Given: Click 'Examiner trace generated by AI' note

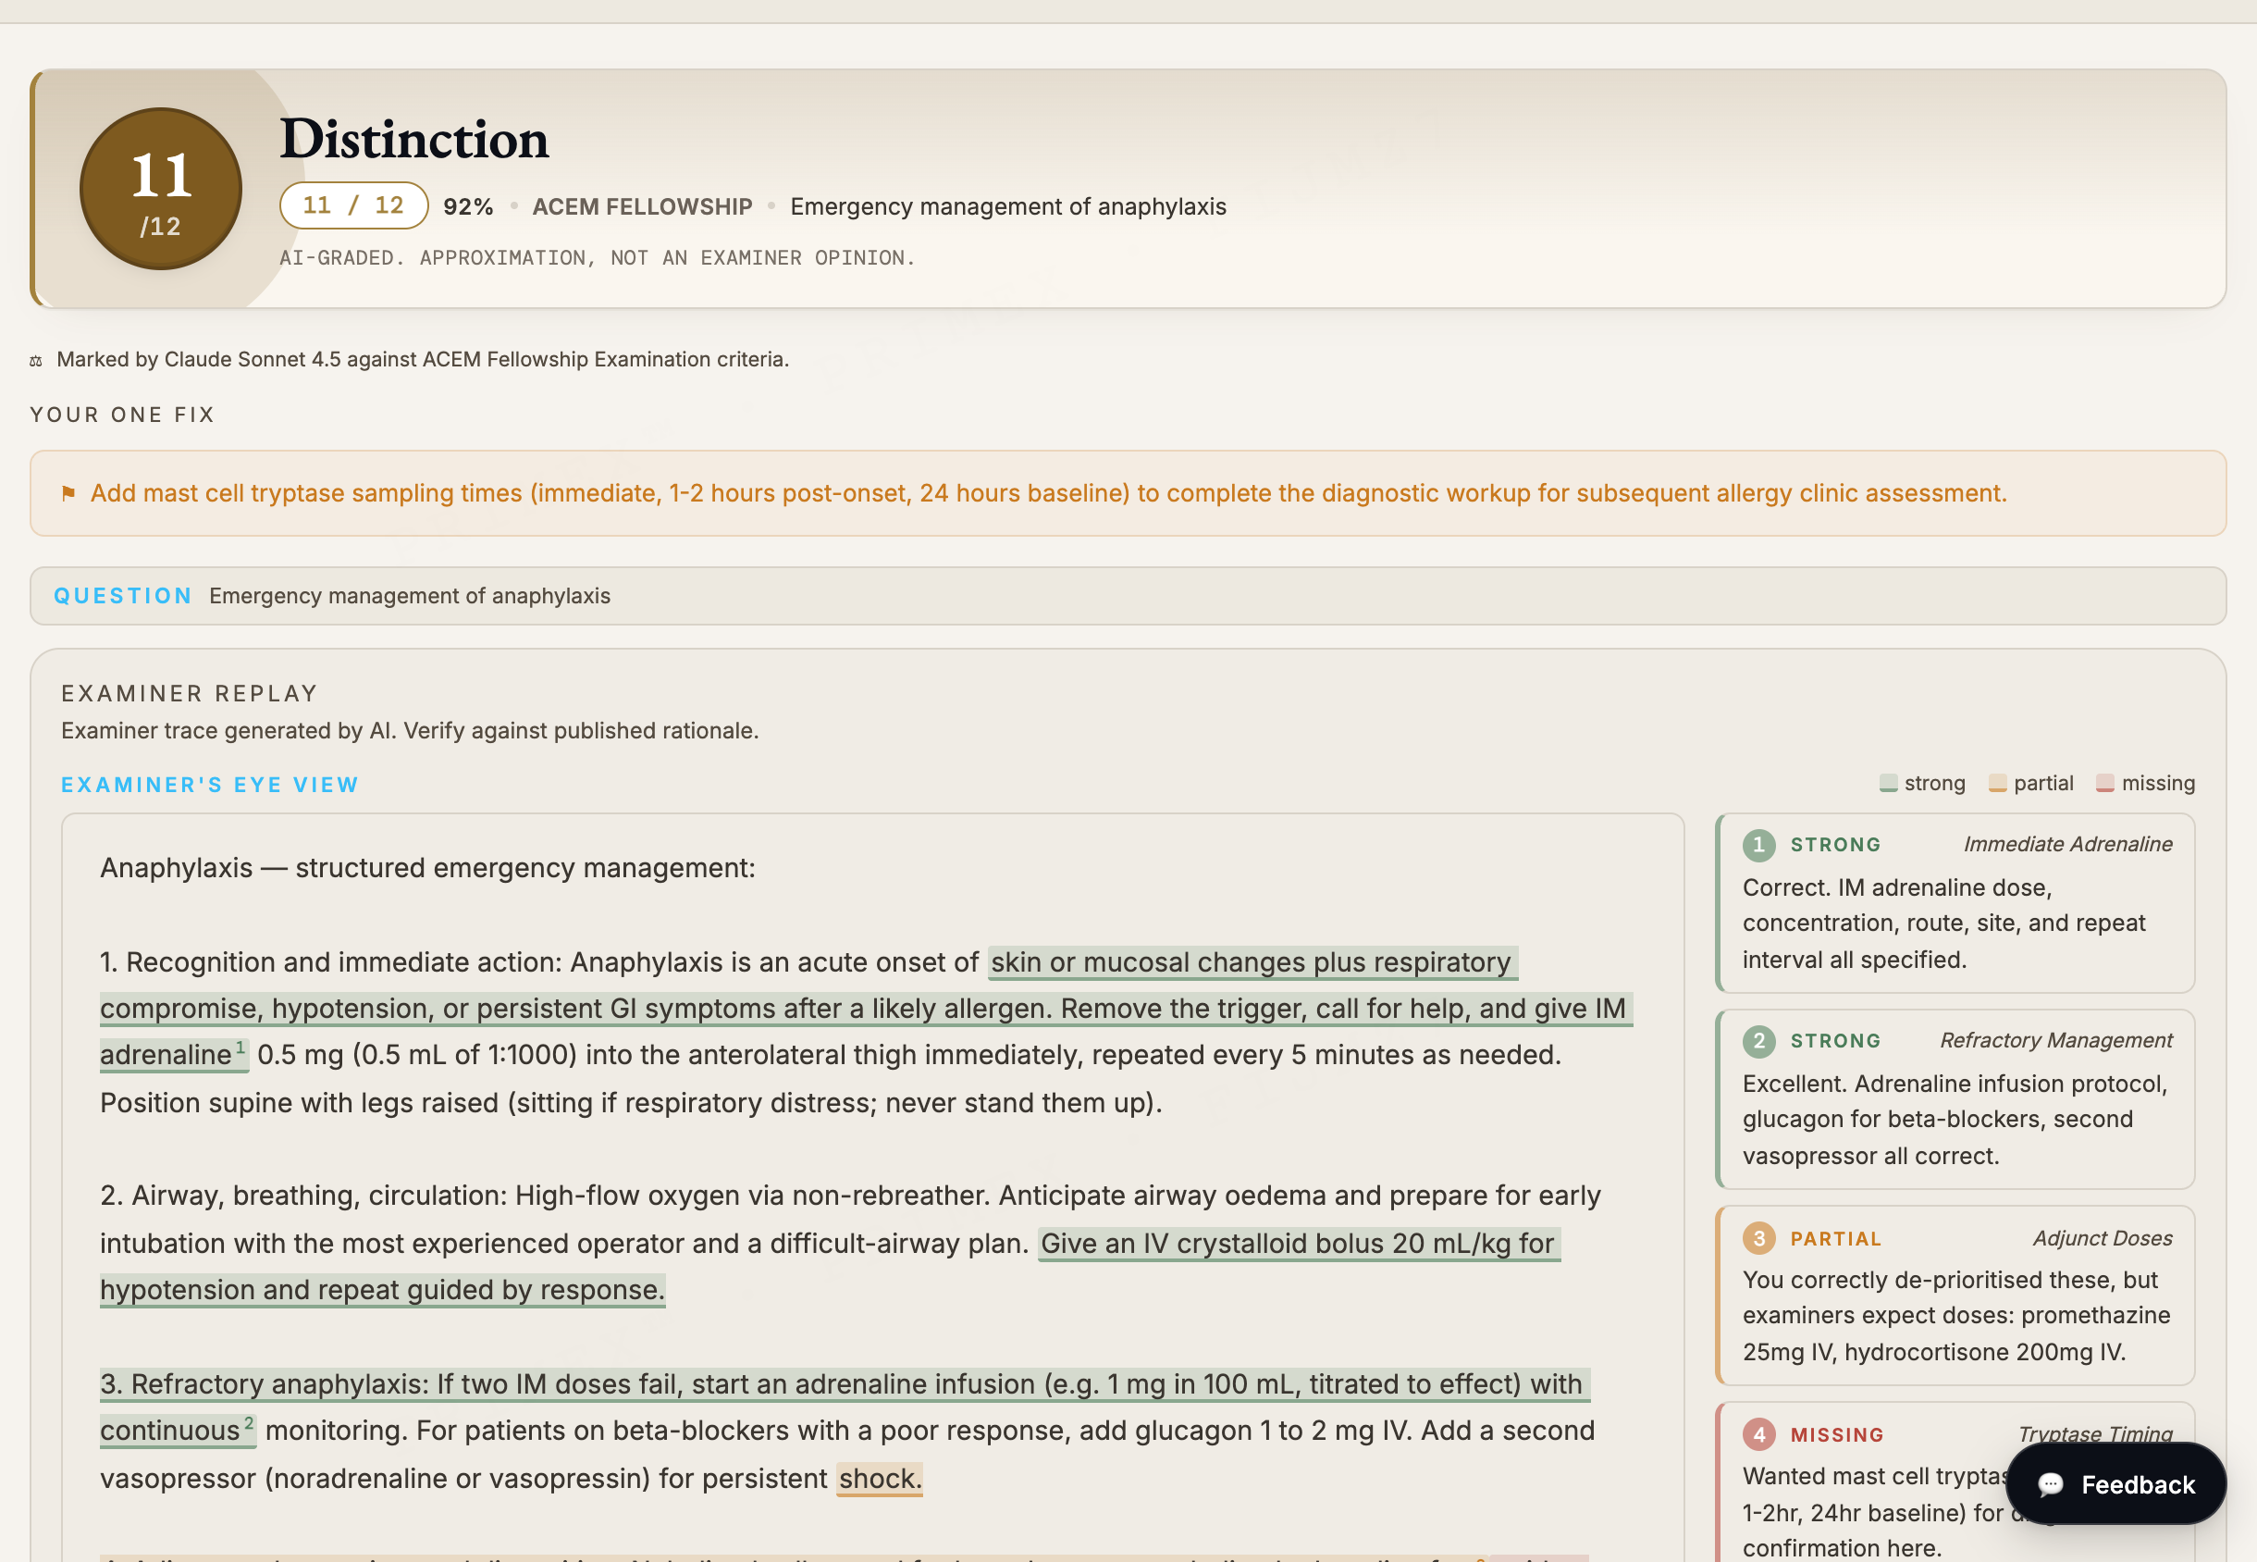Looking at the screenshot, I should [410, 731].
